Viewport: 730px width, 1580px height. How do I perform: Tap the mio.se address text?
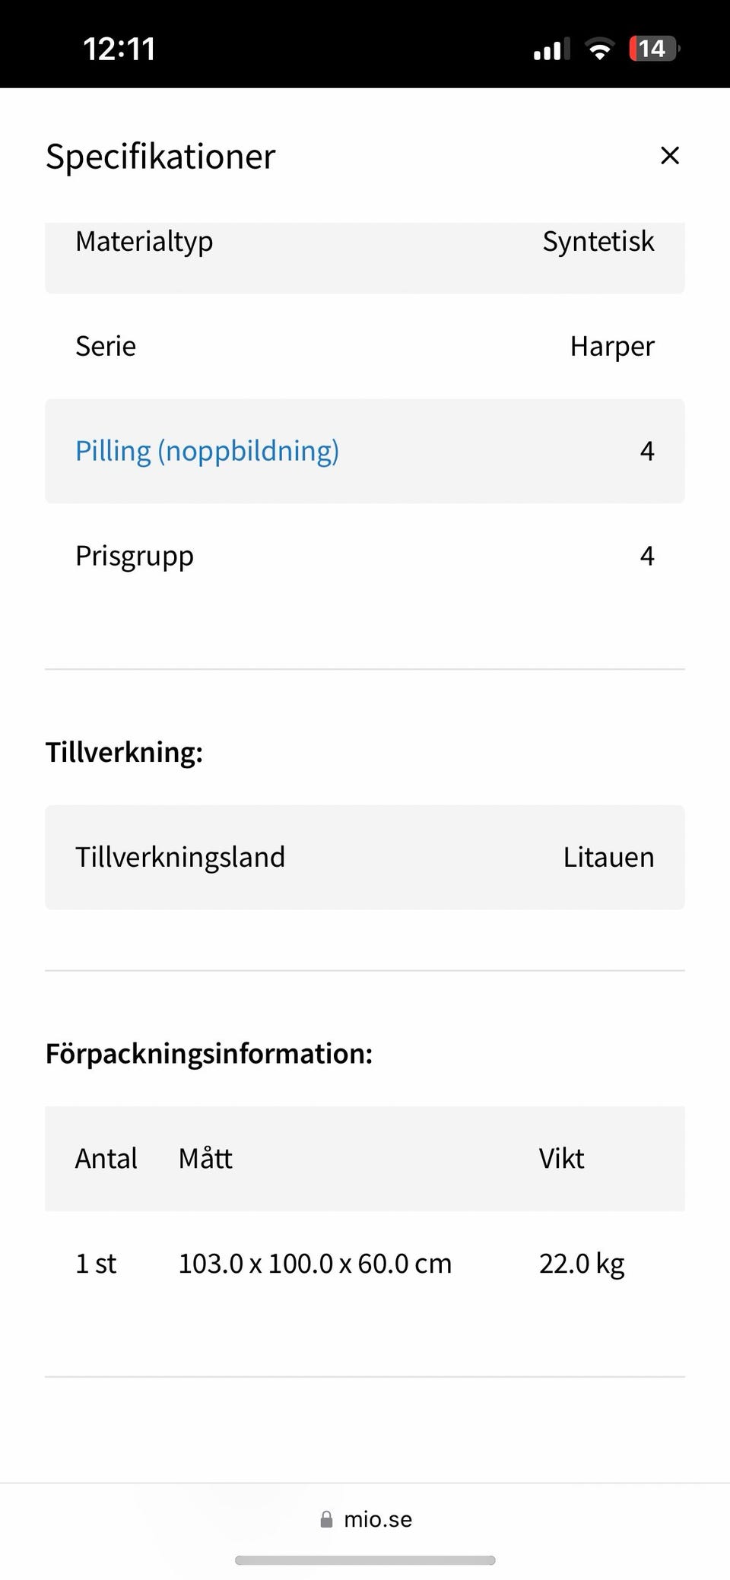pos(378,1519)
